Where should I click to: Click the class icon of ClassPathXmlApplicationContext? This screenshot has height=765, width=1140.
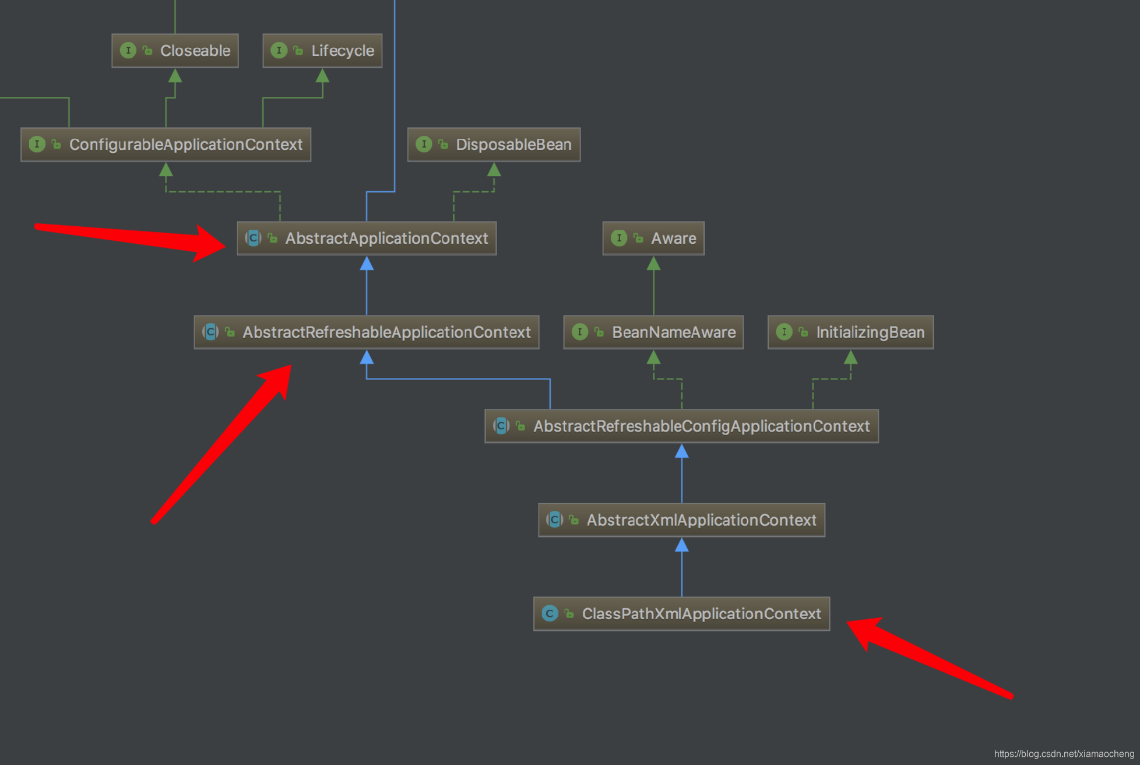point(550,613)
